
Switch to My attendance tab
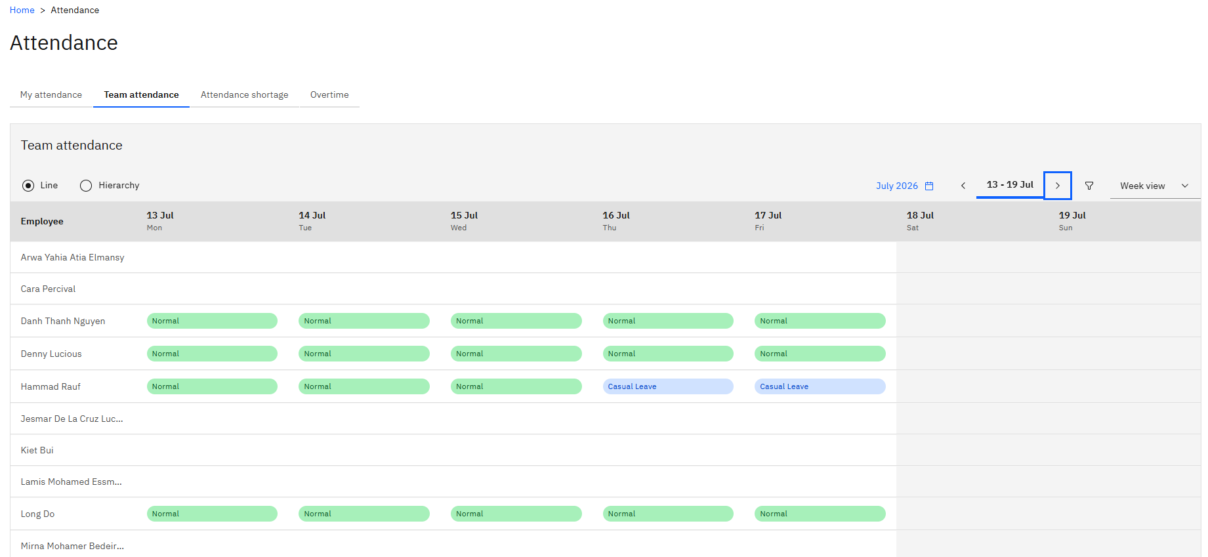coord(51,94)
